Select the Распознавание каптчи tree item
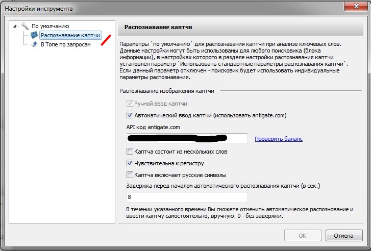The height and width of the screenshot is (251, 371). tap(70, 35)
